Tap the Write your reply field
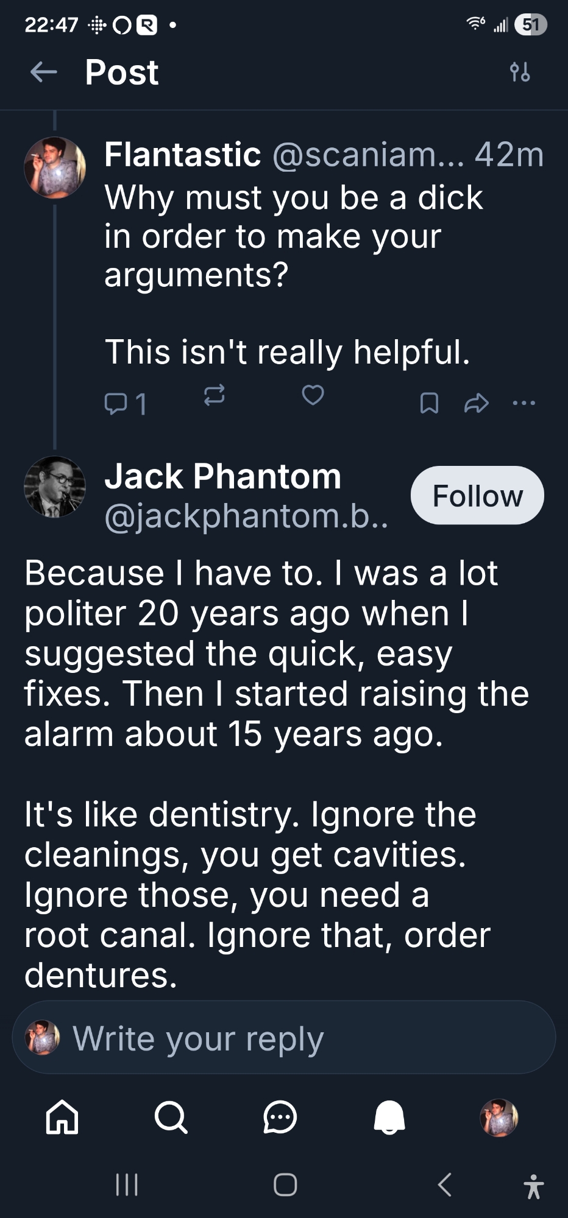The image size is (568, 1218). click(x=284, y=1038)
